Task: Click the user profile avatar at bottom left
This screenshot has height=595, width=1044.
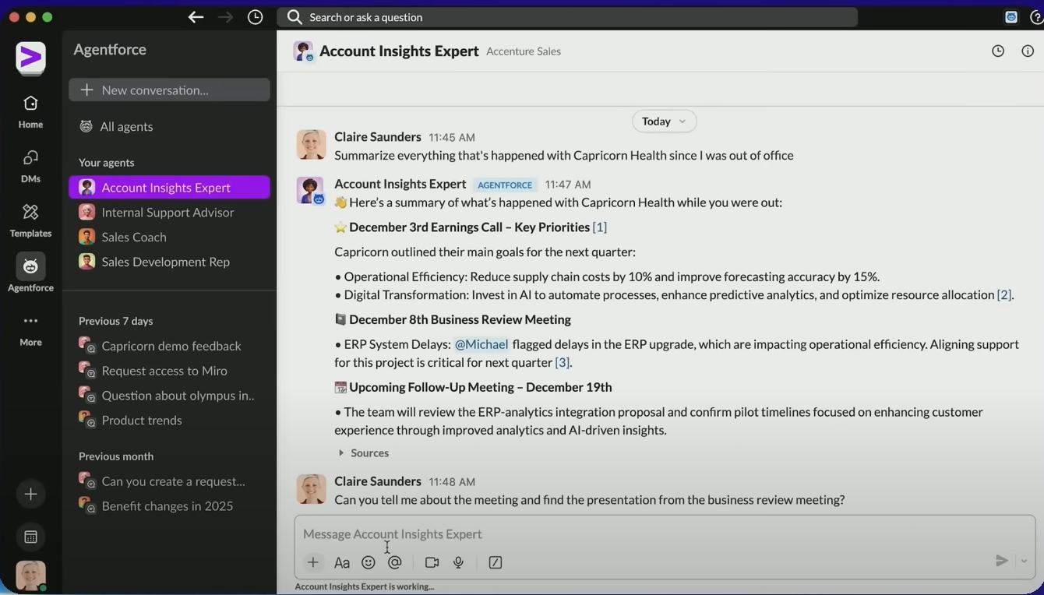Action: coord(30,576)
